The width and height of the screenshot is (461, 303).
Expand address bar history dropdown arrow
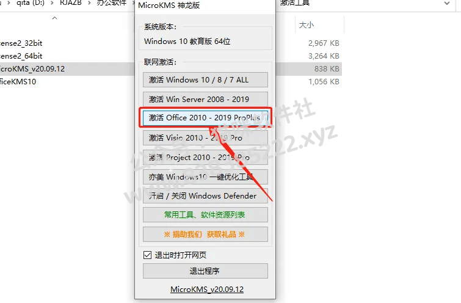[x=447, y=3]
